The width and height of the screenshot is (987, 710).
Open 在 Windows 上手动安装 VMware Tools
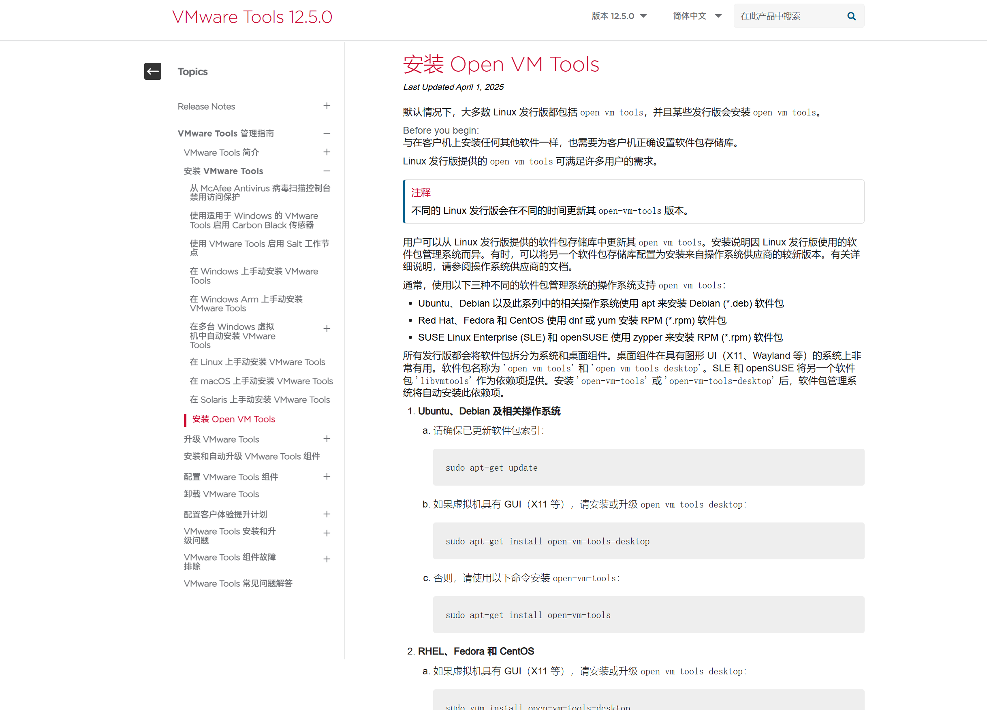(x=254, y=276)
